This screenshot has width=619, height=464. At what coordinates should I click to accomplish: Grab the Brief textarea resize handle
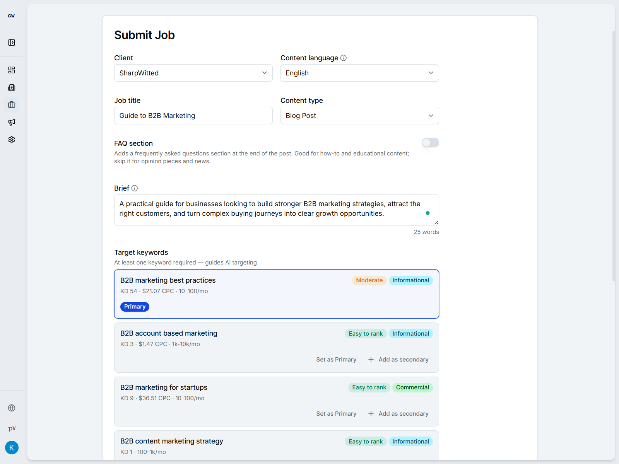(436, 223)
